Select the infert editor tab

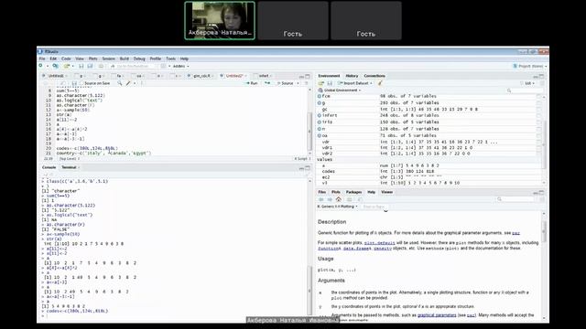coord(264,76)
